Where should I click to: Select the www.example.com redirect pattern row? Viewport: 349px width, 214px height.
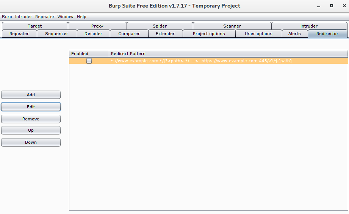click(208, 61)
